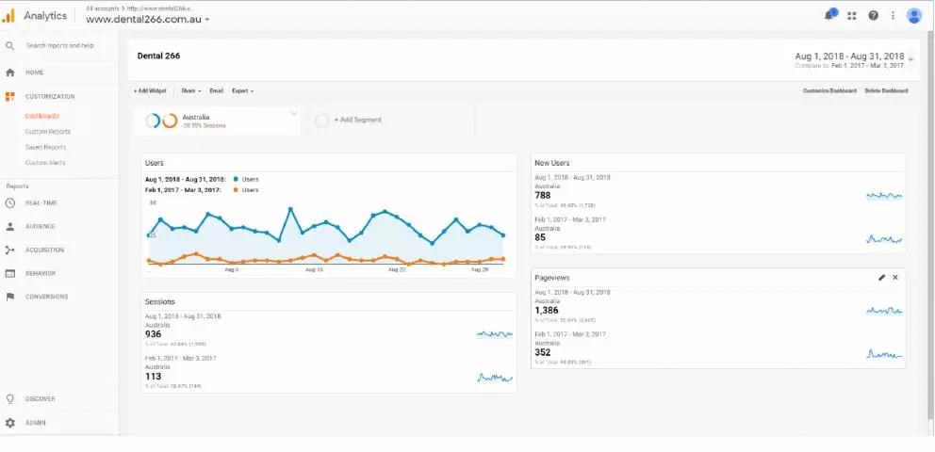Click the Pageviews widget title
This screenshot has height=452, width=935.
(x=552, y=278)
